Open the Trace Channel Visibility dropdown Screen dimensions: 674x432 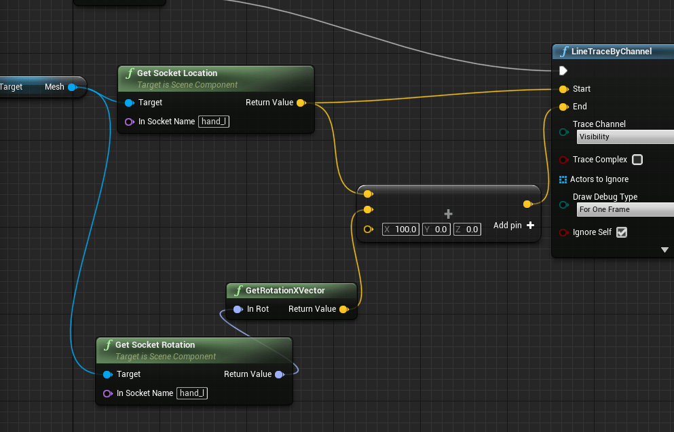(x=624, y=137)
